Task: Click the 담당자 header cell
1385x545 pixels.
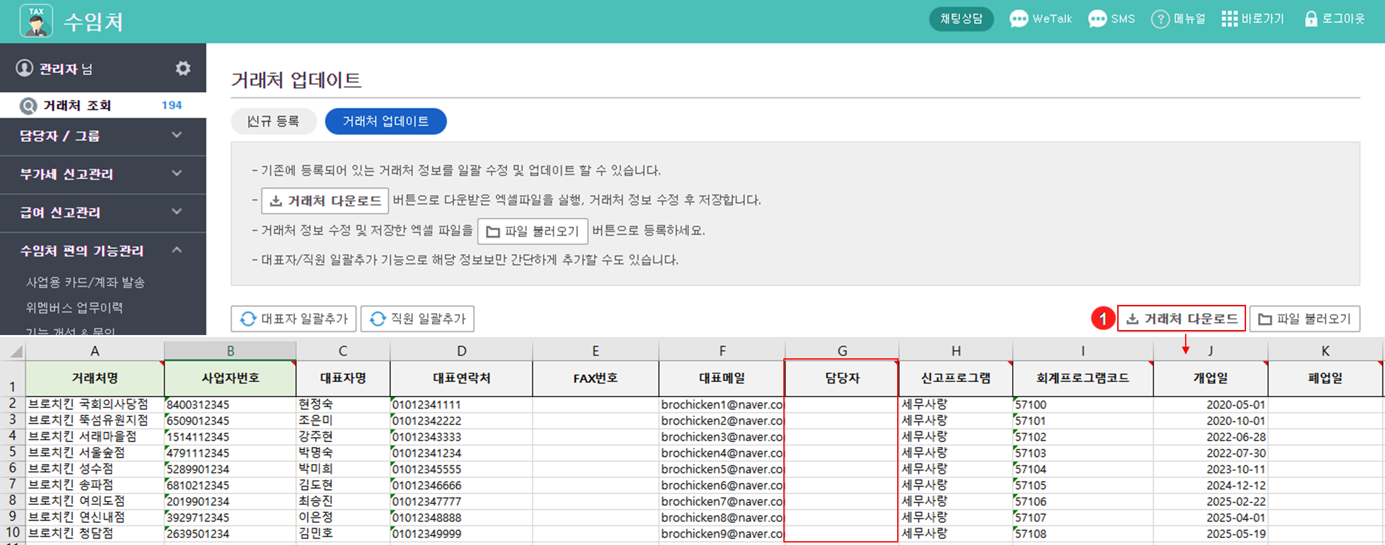Action: pos(842,378)
